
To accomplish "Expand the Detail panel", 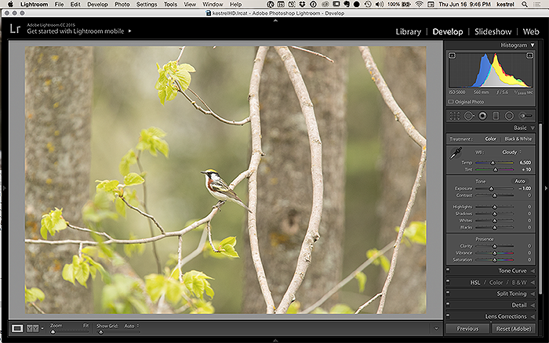I will click(x=533, y=305).
